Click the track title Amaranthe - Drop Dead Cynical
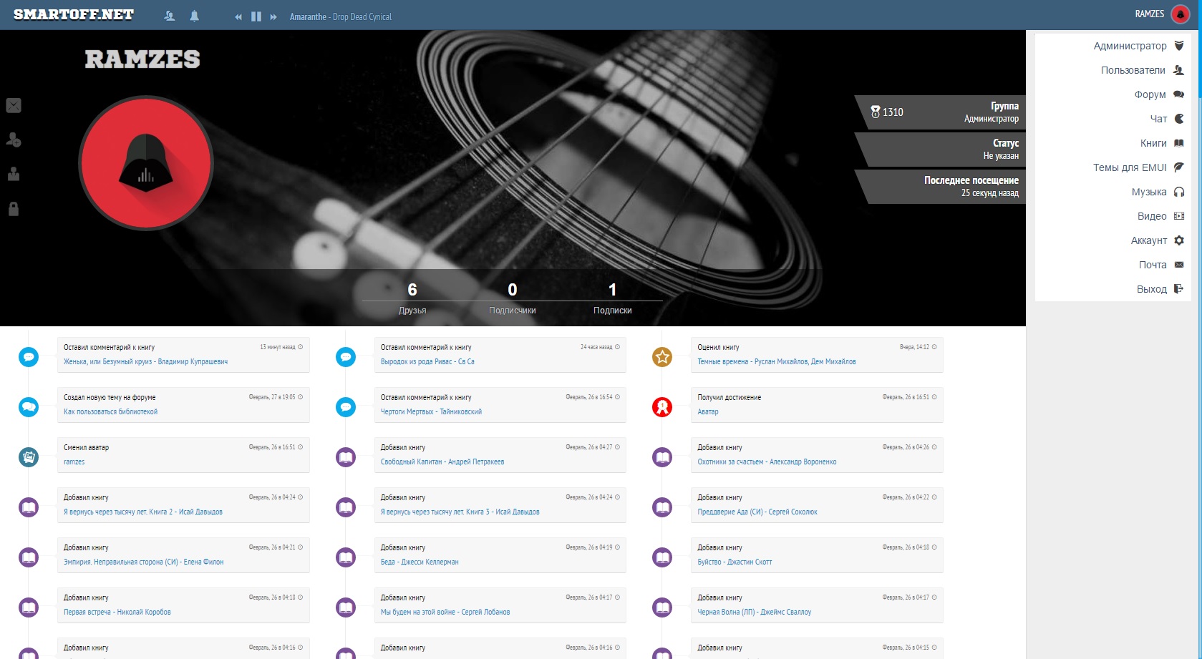The height and width of the screenshot is (659, 1202). tap(341, 16)
